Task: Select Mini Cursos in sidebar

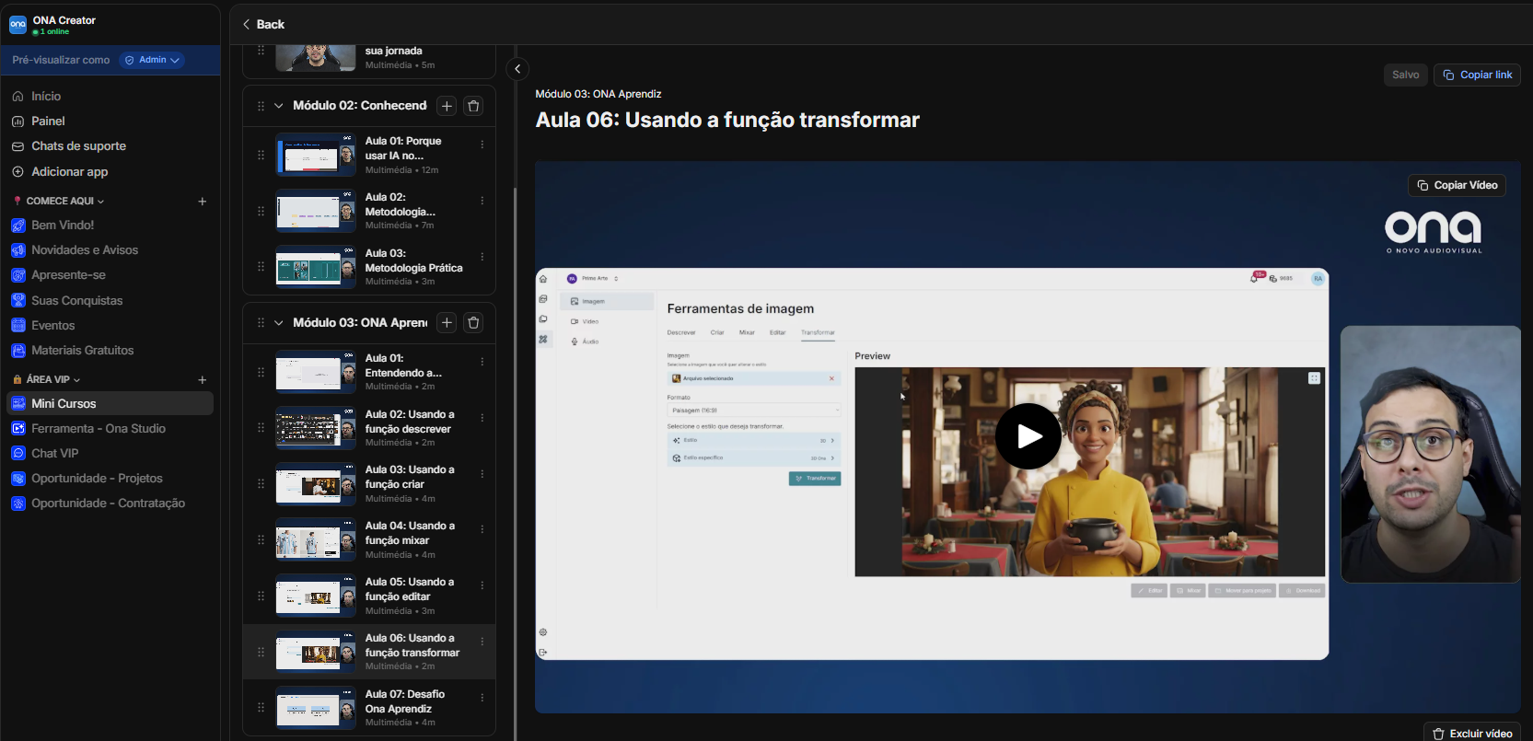Action: click(x=110, y=403)
